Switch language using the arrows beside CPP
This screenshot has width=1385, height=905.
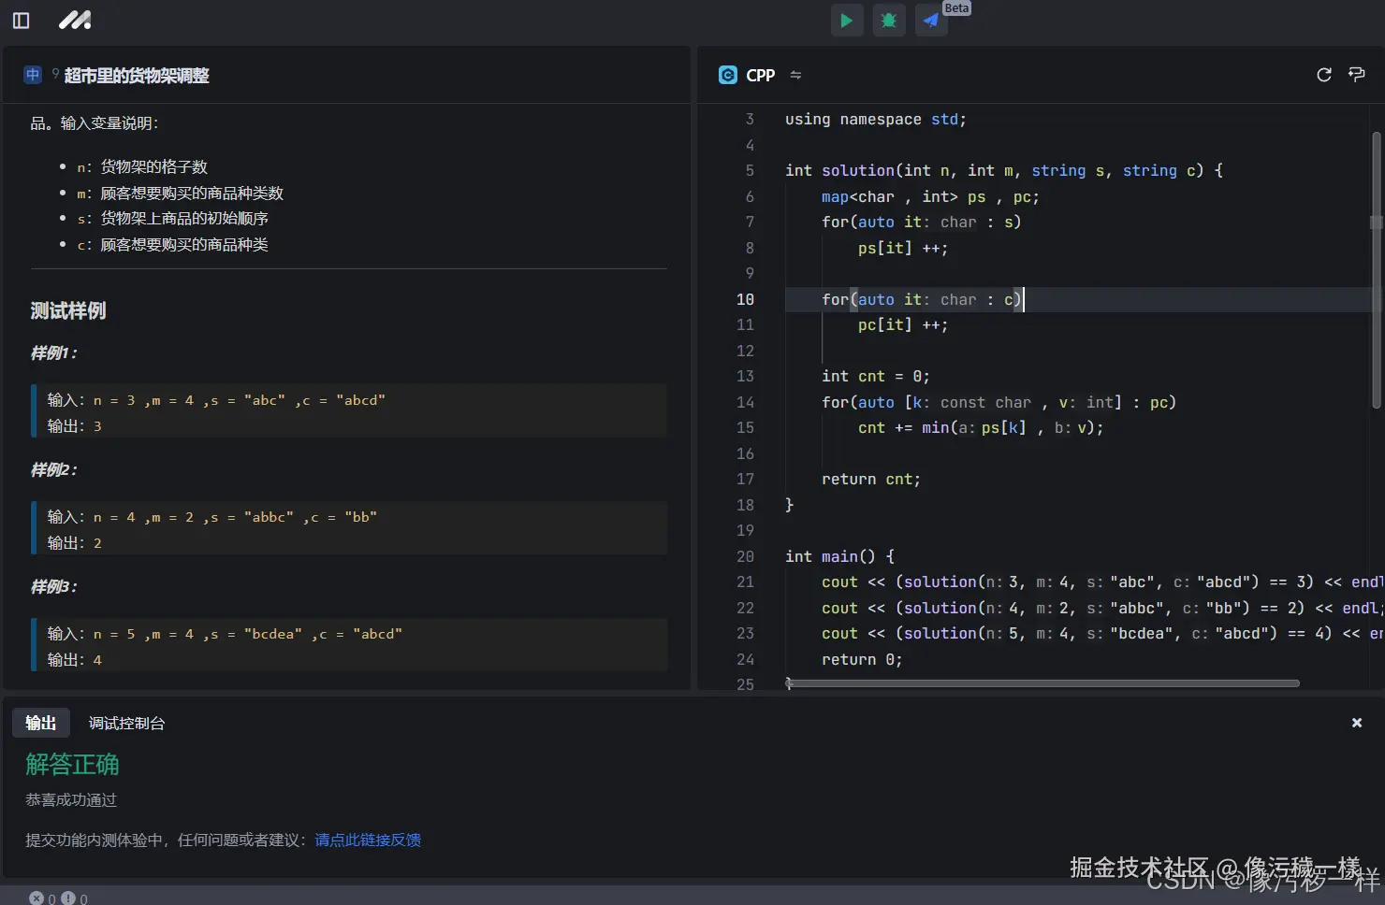[795, 75]
